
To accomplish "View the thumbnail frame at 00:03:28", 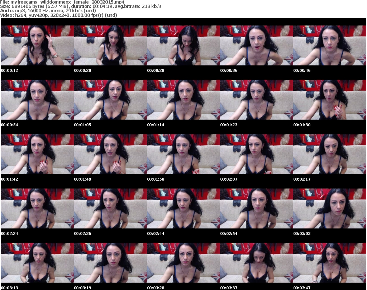I will (183, 263).
